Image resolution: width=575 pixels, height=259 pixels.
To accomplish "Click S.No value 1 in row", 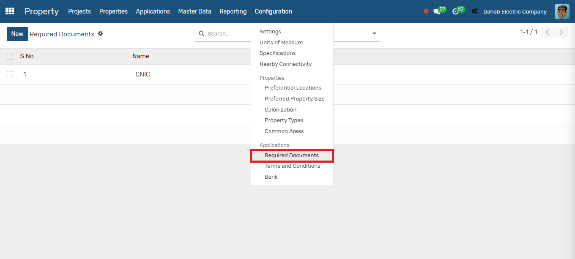I will click(25, 74).
